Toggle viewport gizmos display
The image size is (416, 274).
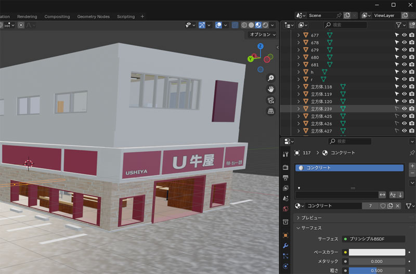coord(202,25)
